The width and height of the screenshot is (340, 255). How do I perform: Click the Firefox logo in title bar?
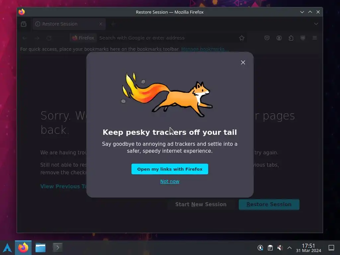tap(22, 12)
